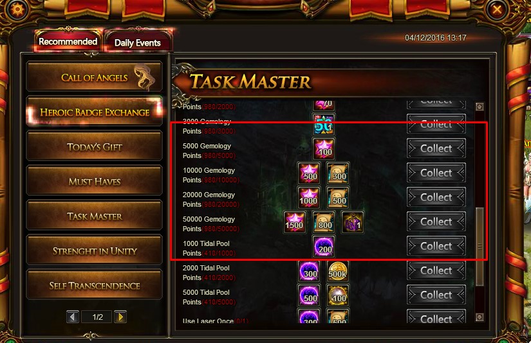Click the 100 star reward icon for 5000 Gemology
Viewport: 531px width, 343px height.
(x=324, y=148)
